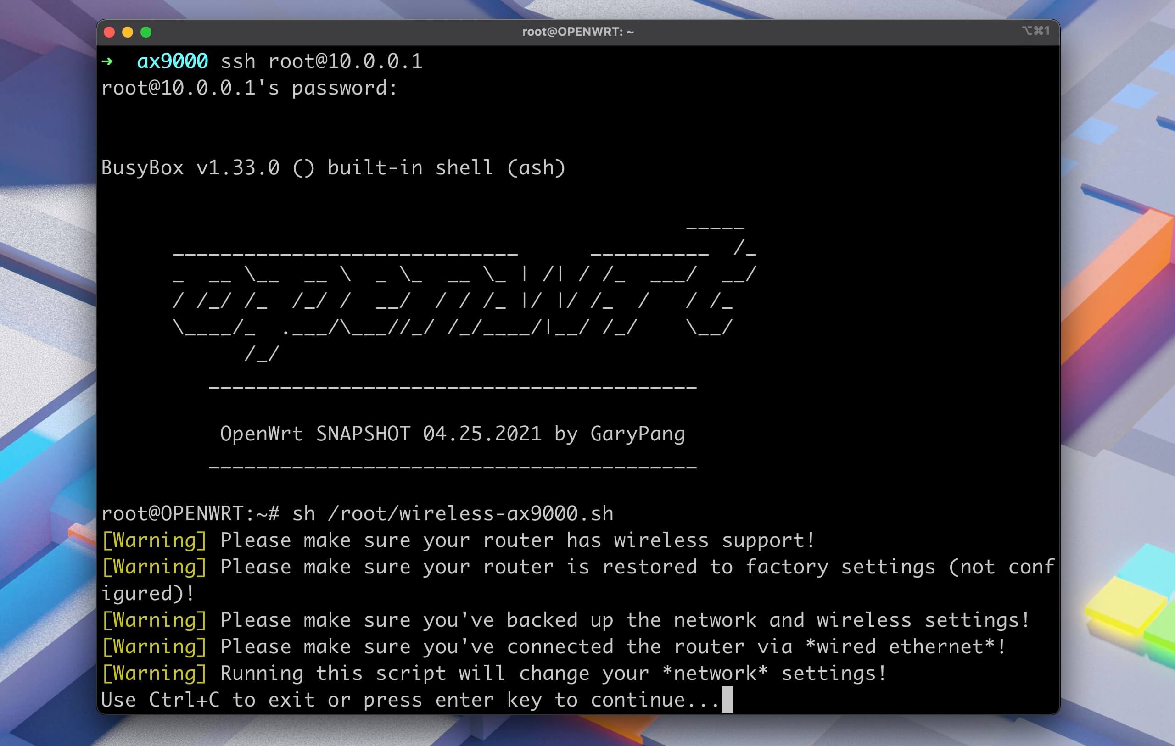Click the sh /root/wireless-ax9000.sh command
Viewport: 1175px width, 746px height.
pos(453,514)
